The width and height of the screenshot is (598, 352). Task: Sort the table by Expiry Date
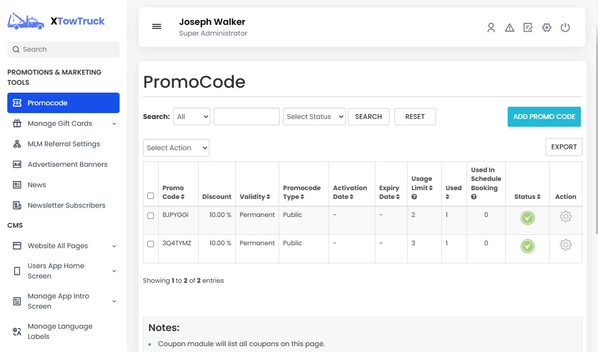[390, 193]
